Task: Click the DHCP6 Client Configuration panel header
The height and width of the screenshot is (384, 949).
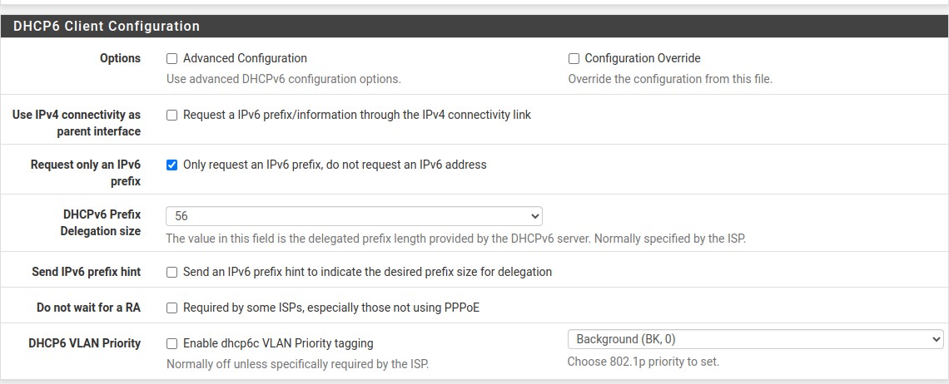Action: (x=107, y=26)
